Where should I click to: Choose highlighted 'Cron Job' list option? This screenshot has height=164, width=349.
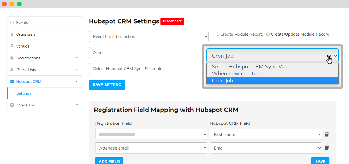pos(272,81)
